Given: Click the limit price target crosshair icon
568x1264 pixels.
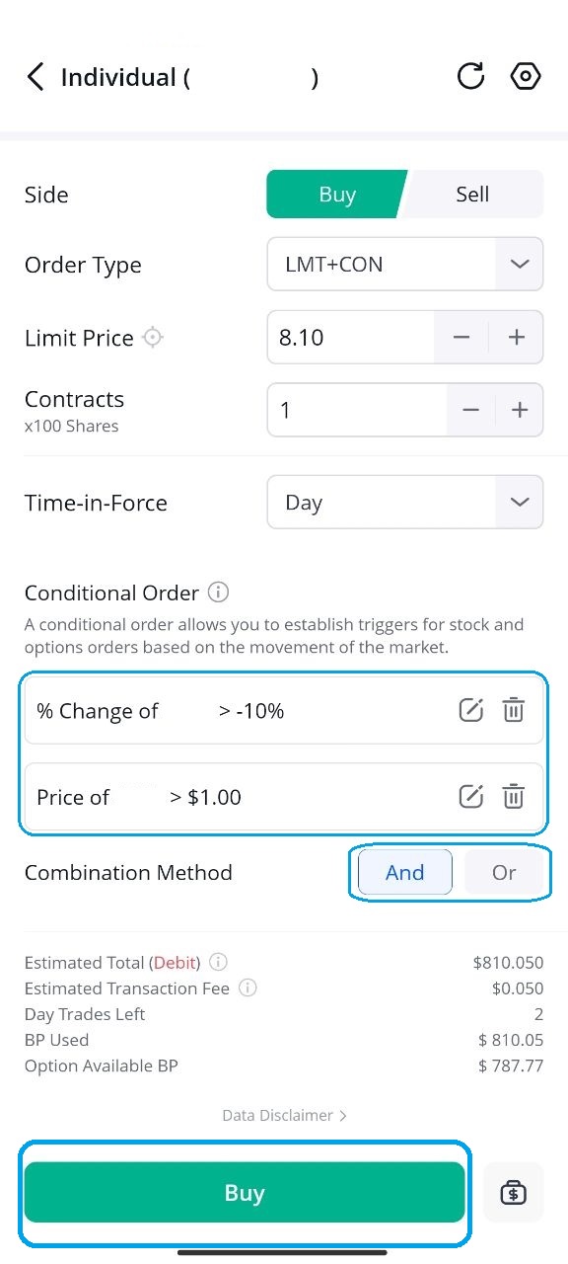Looking at the screenshot, I should pyautogui.click(x=153, y=338).
